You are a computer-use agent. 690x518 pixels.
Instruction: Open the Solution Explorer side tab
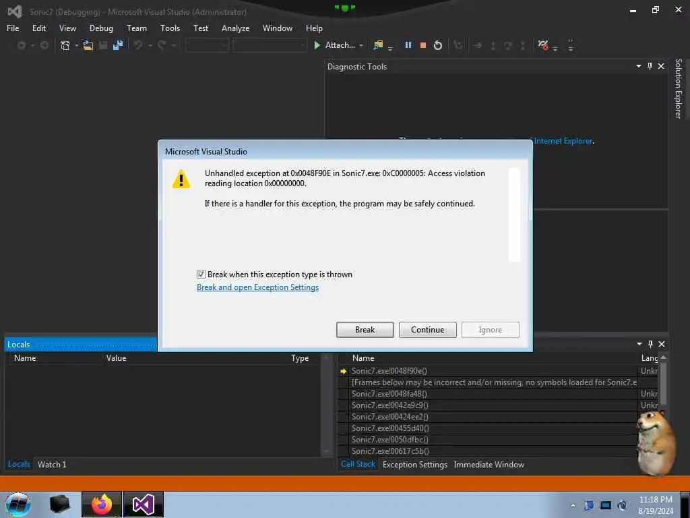pos(678,88)
